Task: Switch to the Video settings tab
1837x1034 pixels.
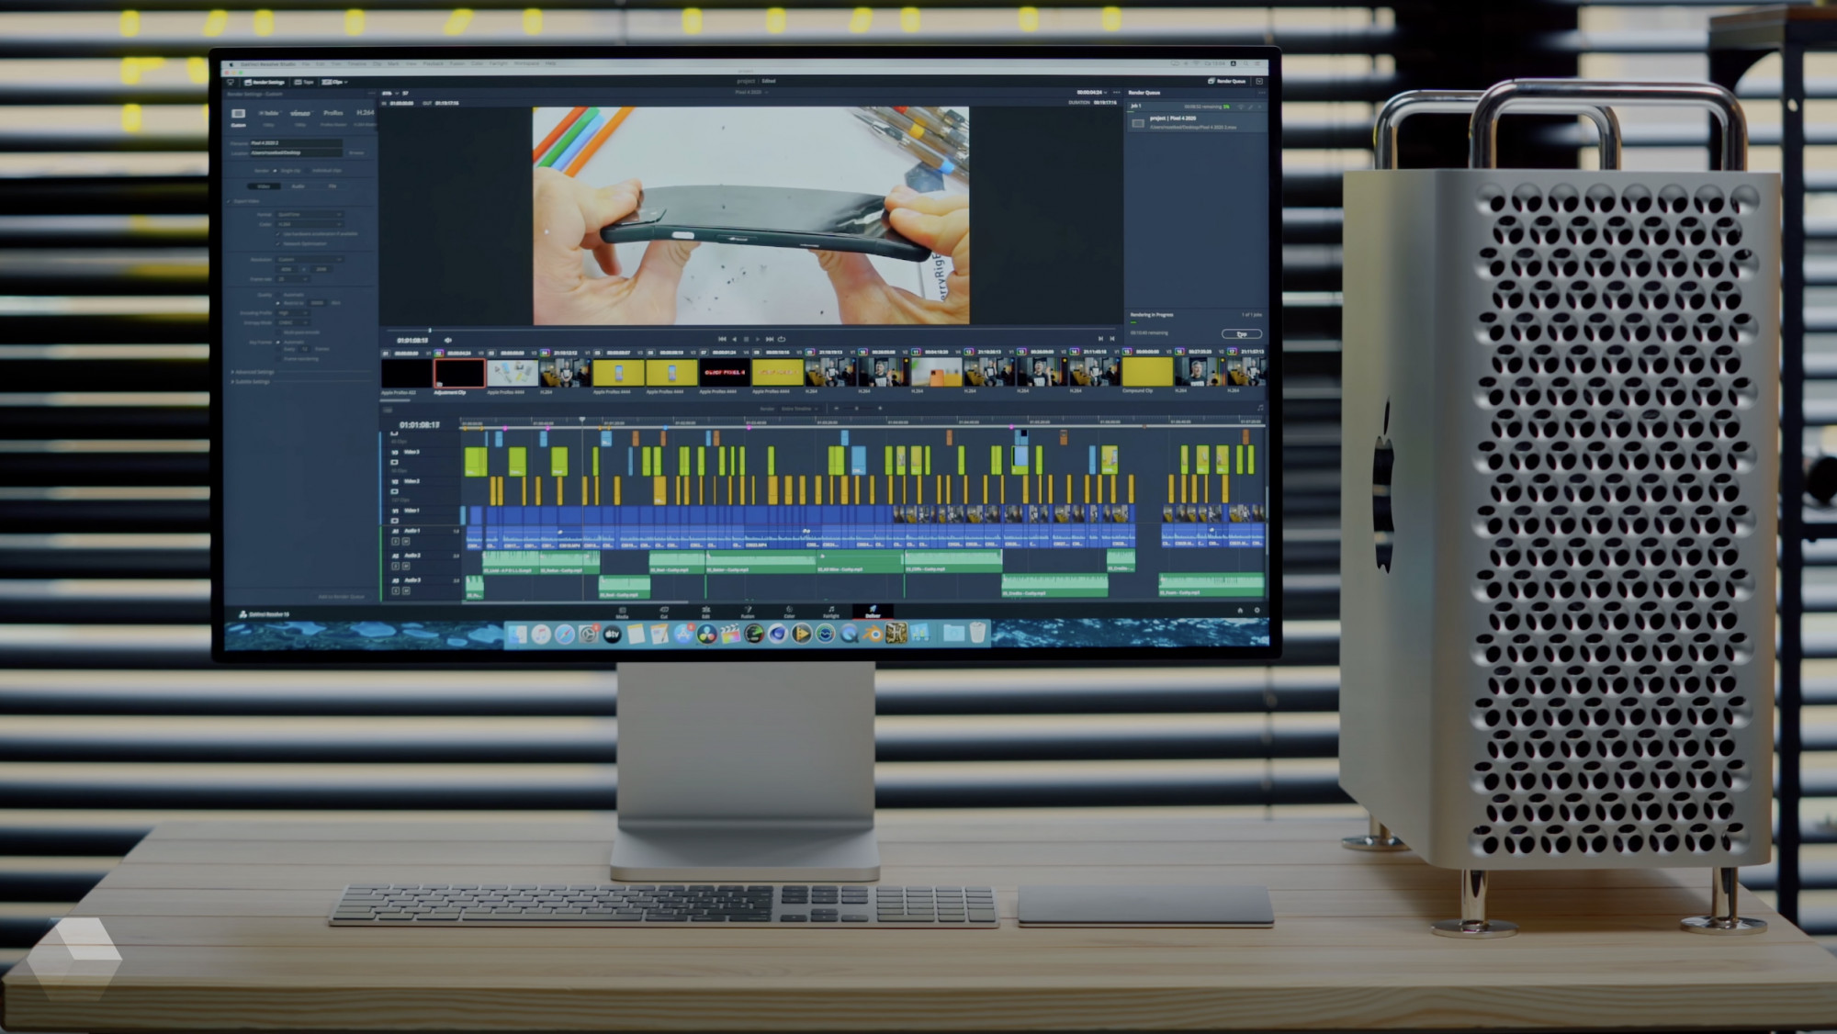Action: tap(264, 186)
